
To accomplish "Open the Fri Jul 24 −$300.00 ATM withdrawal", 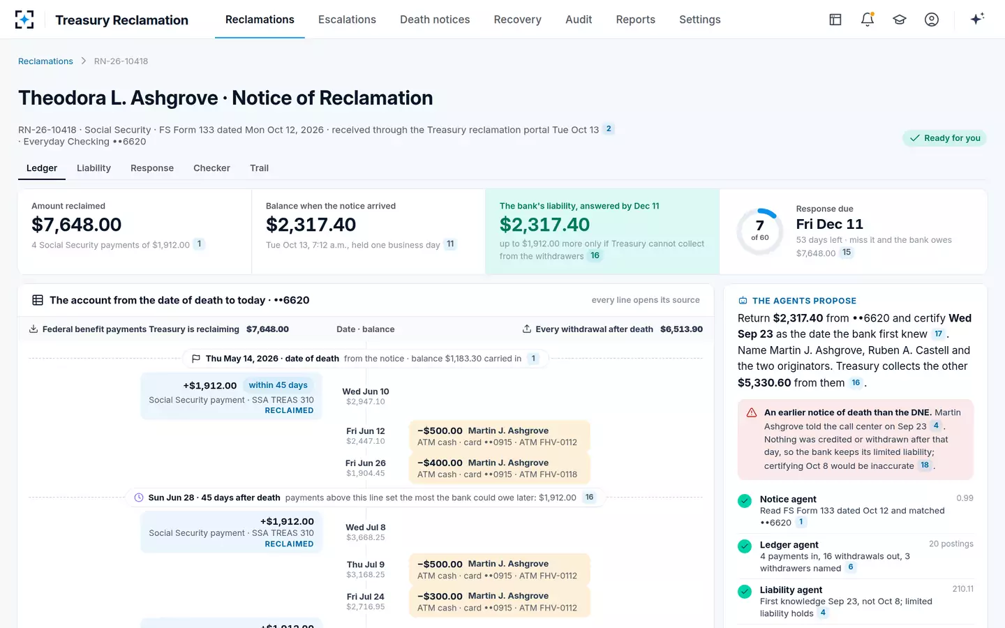I will pos(499,601).
